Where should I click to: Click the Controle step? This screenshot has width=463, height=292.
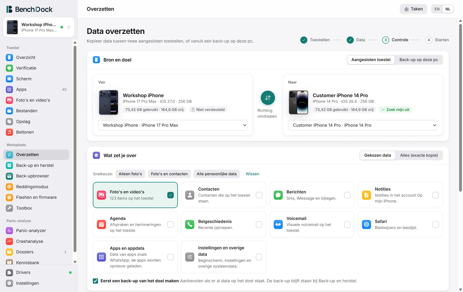tap(395, 40)
